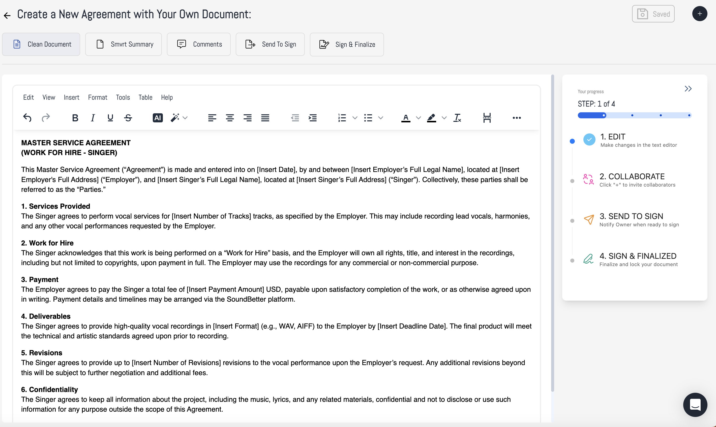Image resolution: width=716 pixels, height=427 pixels.
Task: Undo the last edit
Action: (x=27, y=118)
